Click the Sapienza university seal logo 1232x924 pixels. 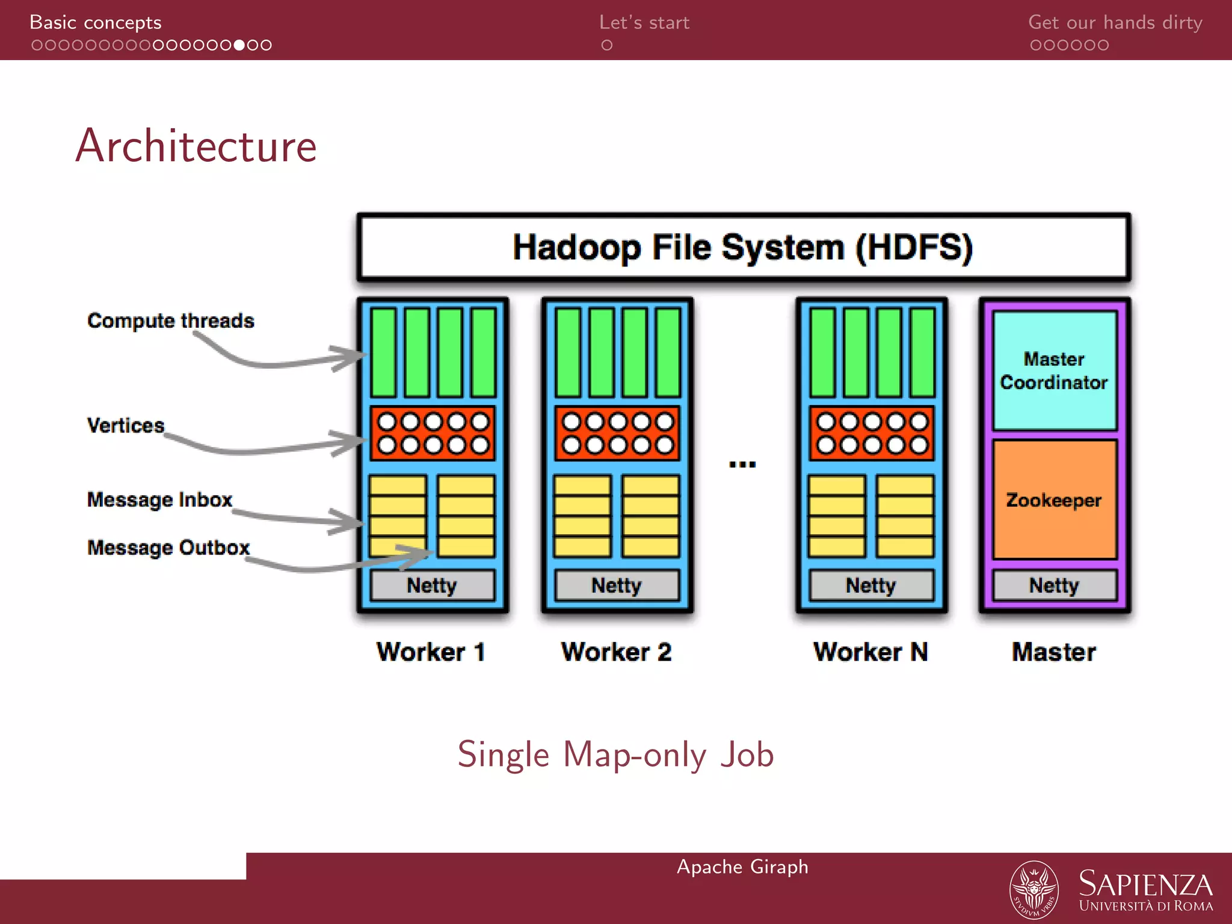coord(1033,890)
